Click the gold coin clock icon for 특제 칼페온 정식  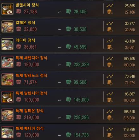tap(110, 118)
